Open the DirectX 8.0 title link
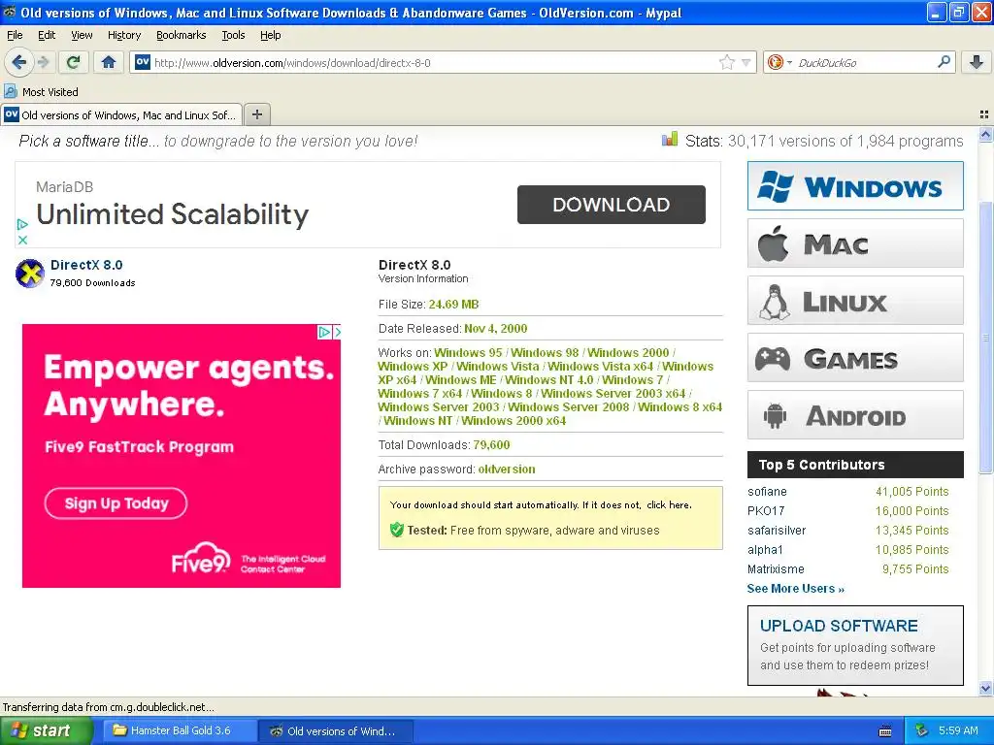Image resolution: width=994 pixels, height=745 pixels. (x=86, y=265)
